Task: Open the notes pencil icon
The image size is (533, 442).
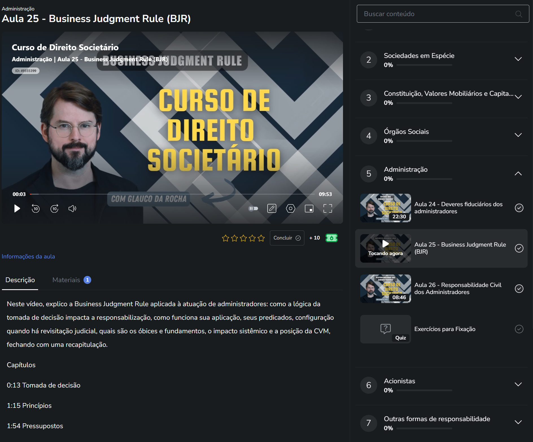Action: point(272,209)
